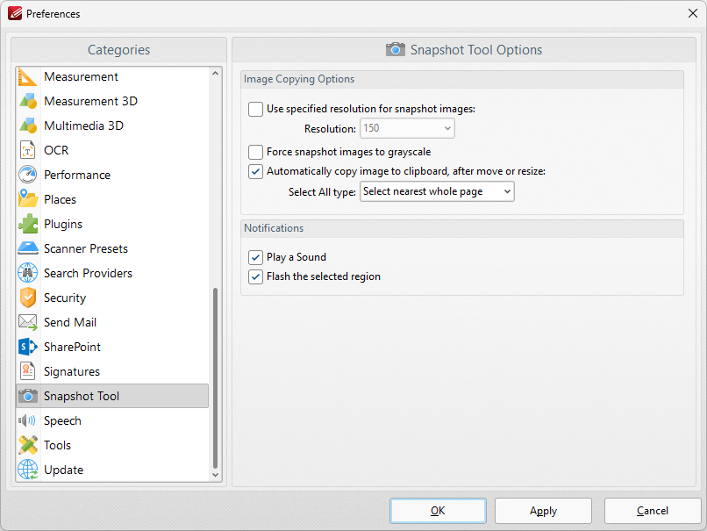Screen dimensions: 707x531
Task: Click the categories list scrollbar thumb
Action: [x=215, y=378]
